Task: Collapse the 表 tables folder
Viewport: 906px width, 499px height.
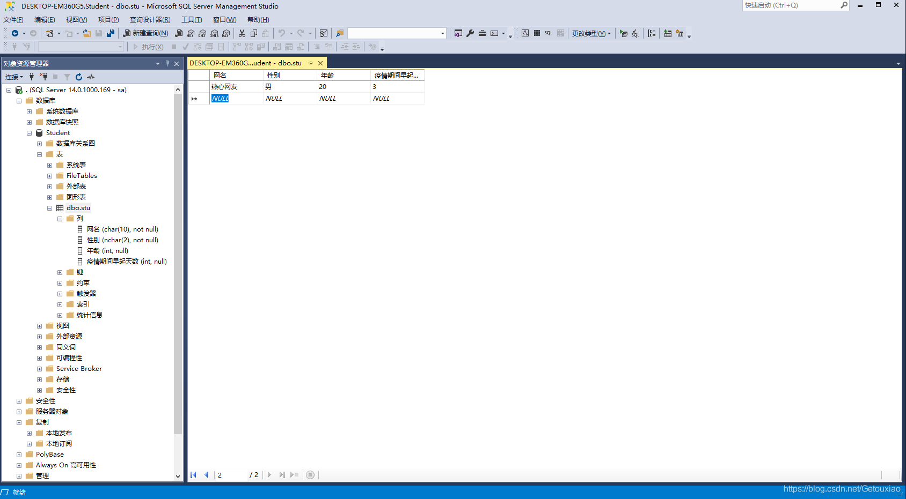Action: pyautogui.click(x=40, y=154)
